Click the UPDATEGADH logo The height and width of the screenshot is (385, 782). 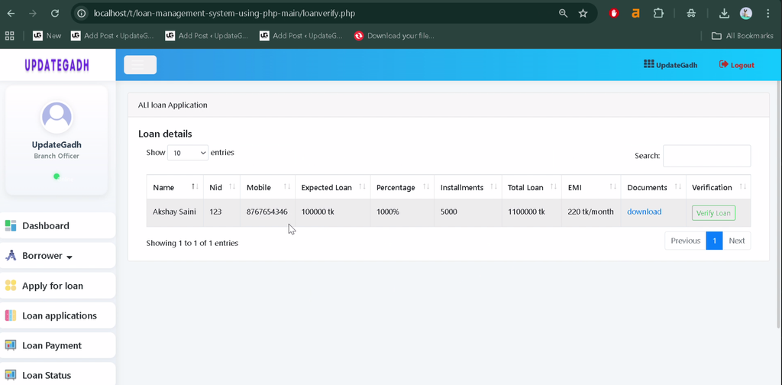(57, 65)
